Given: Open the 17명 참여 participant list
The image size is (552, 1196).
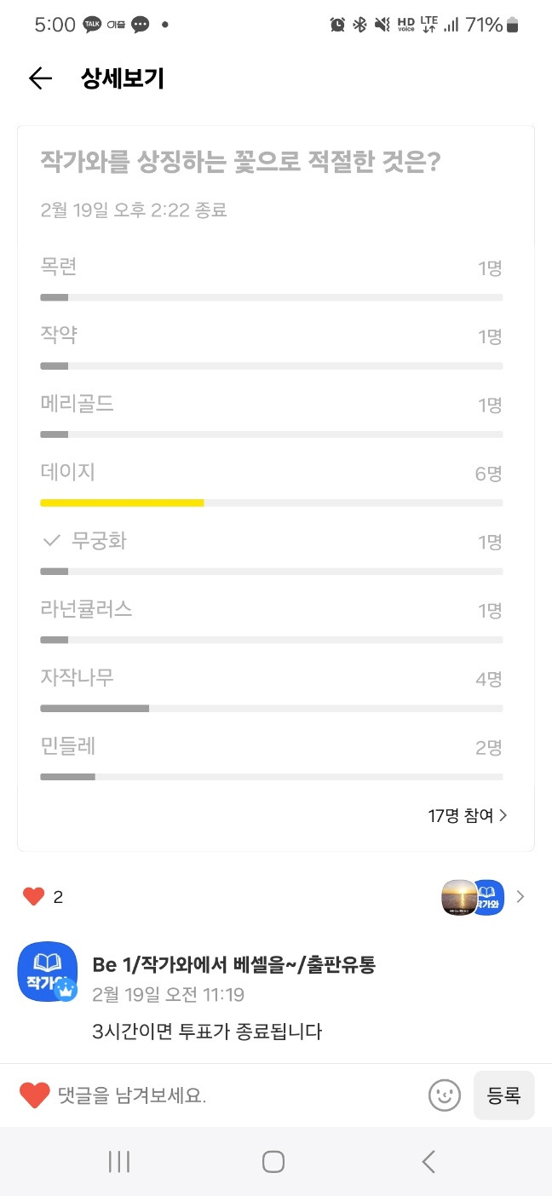Looking at the screenshot, I should pos(460,815).
